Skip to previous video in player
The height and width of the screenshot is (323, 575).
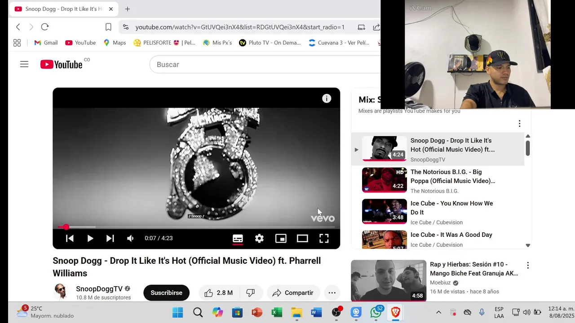tap(70, 238)
